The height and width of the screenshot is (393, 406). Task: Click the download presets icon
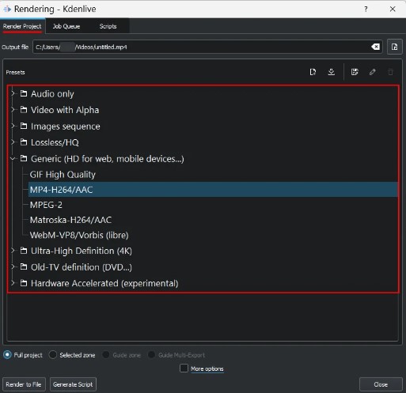pos(331,72)
